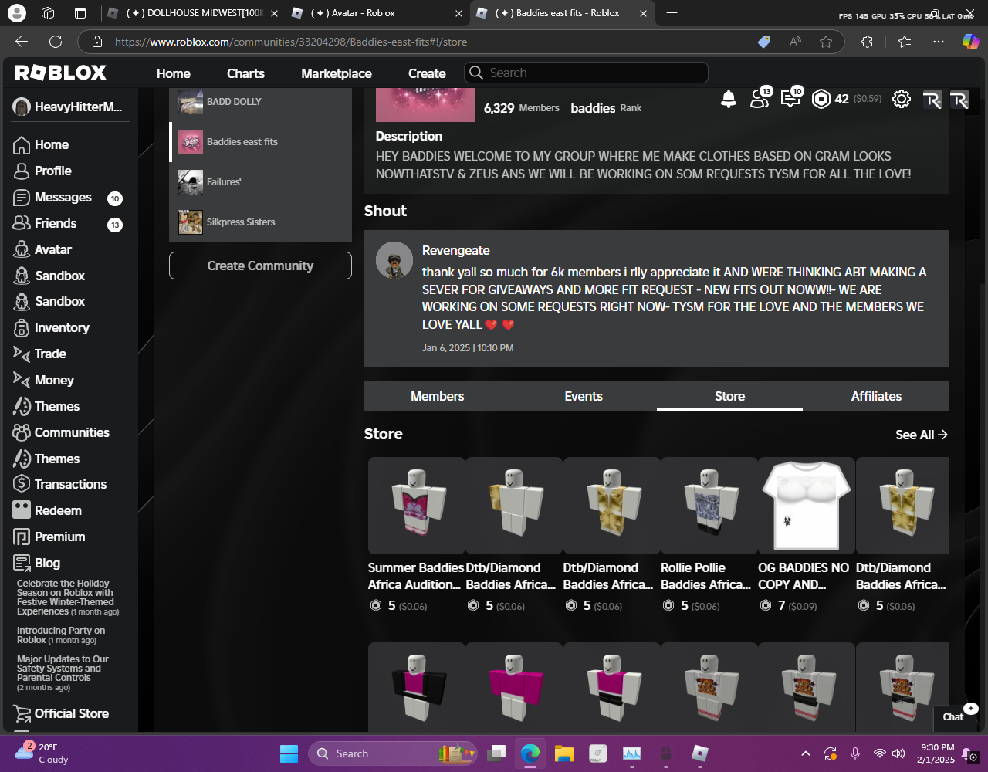Open Marketplace in top navigation
The image size is (988, 772).
point(337,73)
